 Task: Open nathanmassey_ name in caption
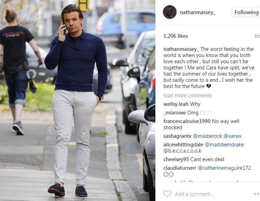tap(181, 49)
